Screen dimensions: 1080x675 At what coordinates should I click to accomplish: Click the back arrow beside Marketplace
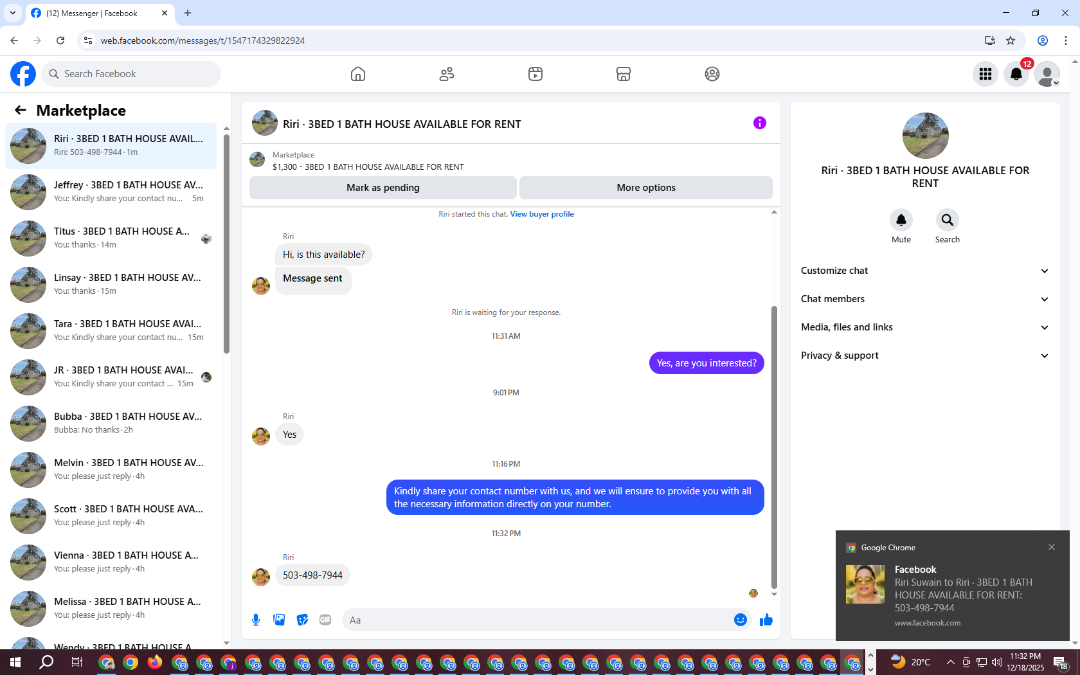[x=21, y=110]
